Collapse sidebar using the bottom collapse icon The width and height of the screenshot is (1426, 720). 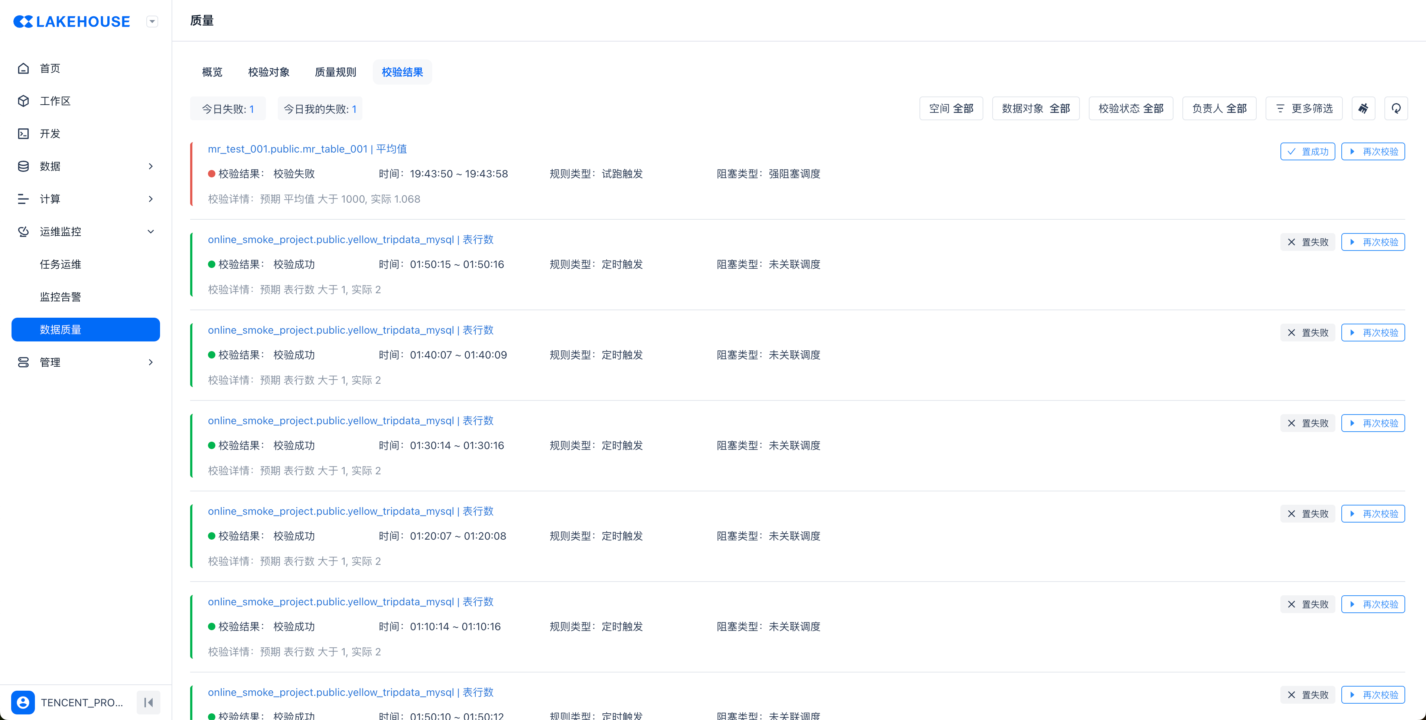[149, 702]
